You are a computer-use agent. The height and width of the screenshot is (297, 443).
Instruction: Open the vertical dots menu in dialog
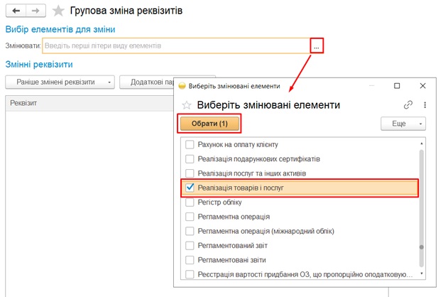coord(425,104)
